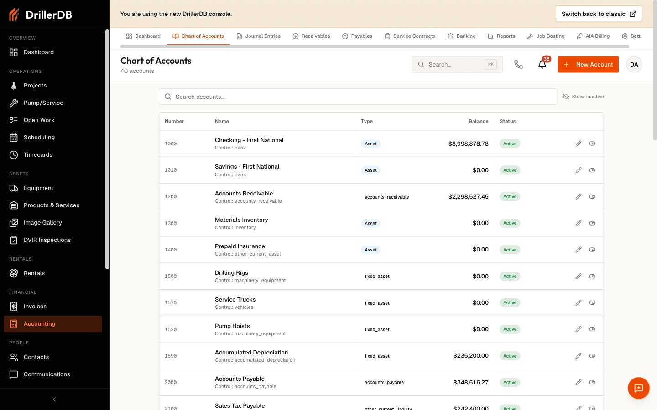The height and width of the screenshot is (410, 657).
Task: Click the horizontal tab bar scrollbar
Action: [x=375, y=46]
